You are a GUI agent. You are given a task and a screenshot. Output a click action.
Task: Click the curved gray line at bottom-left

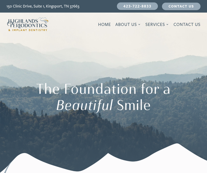(8, 168)
